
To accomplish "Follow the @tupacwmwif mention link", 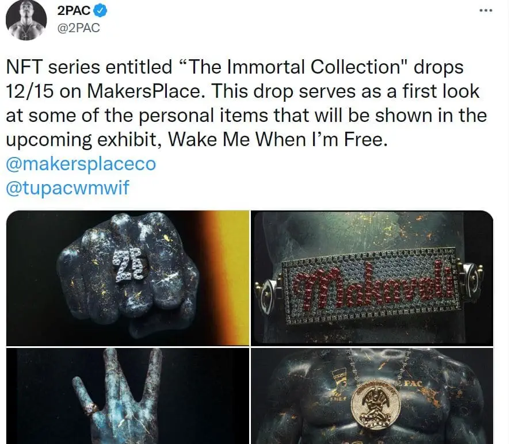I will click(67, 188).
